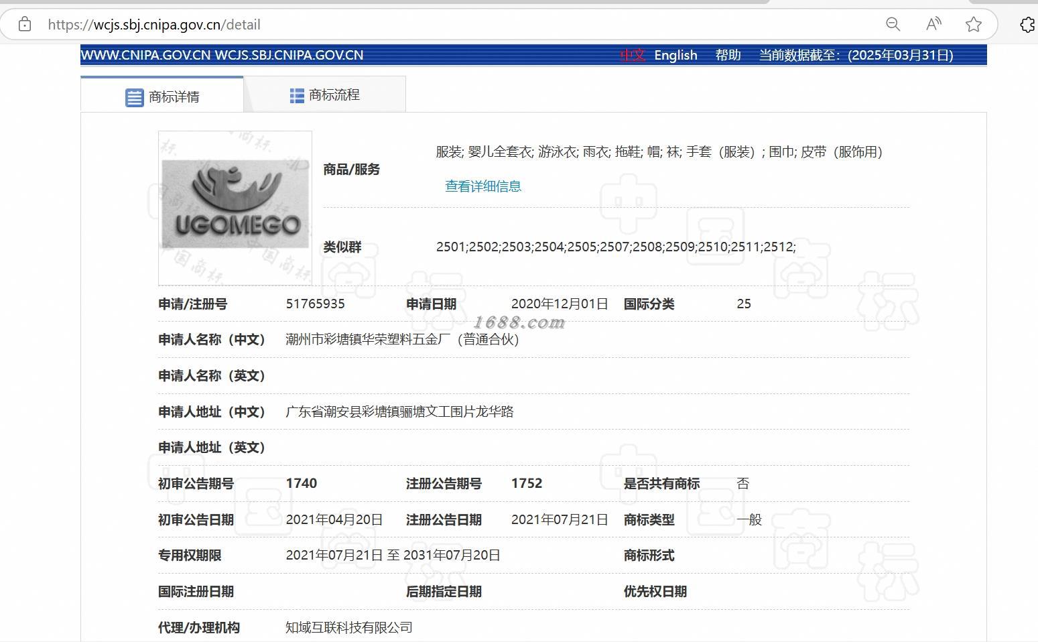Screen dimensions: 1038x642
Task: Open the 帮助 help link
Action: point(728,55)
